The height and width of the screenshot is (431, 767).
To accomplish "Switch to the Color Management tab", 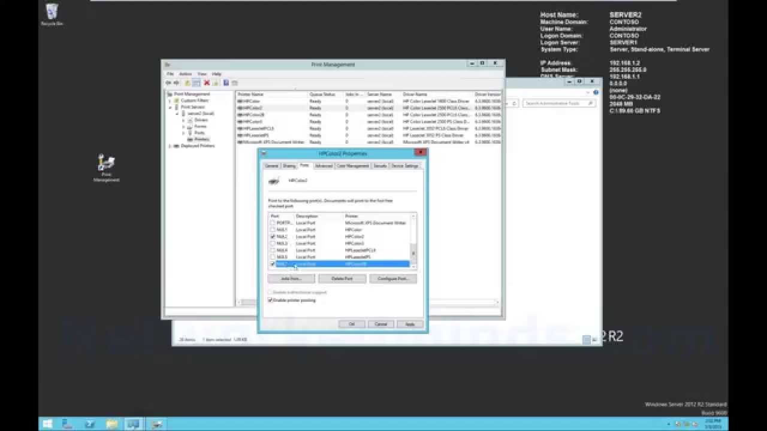I will coord(353,166).
